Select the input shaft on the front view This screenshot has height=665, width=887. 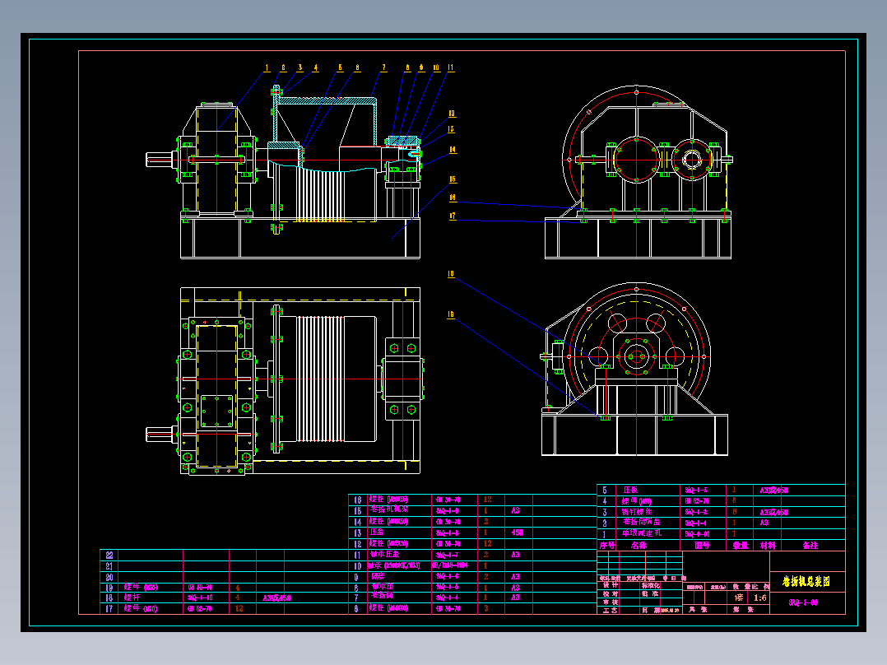tap(163, 160)
